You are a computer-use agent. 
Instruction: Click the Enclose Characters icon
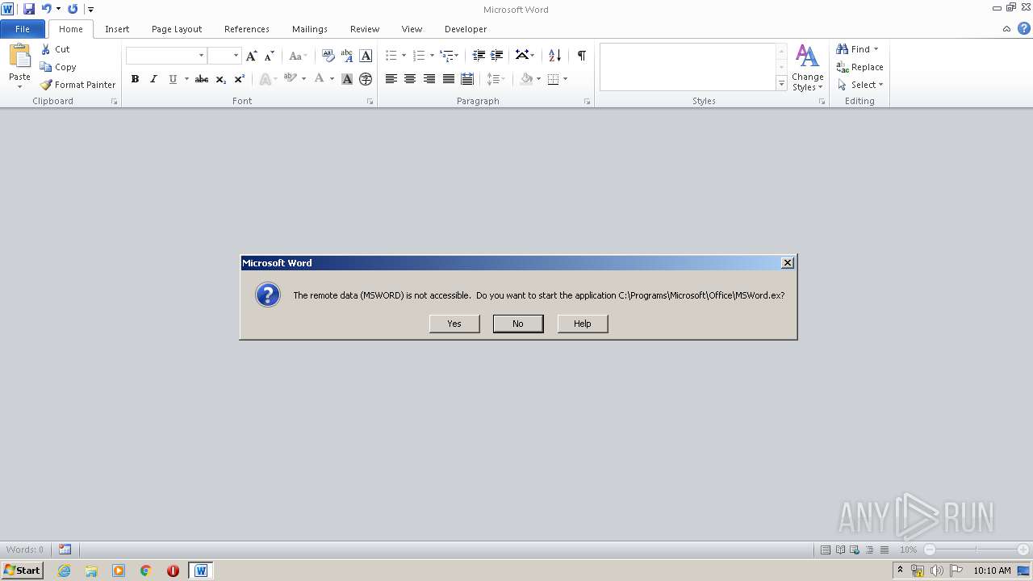[x=366, y=79]
